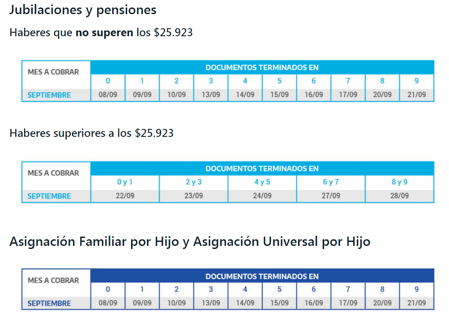Click the "8 y 9" column header
This screenshot has width=449, height=328.
(x=400, y=182)
